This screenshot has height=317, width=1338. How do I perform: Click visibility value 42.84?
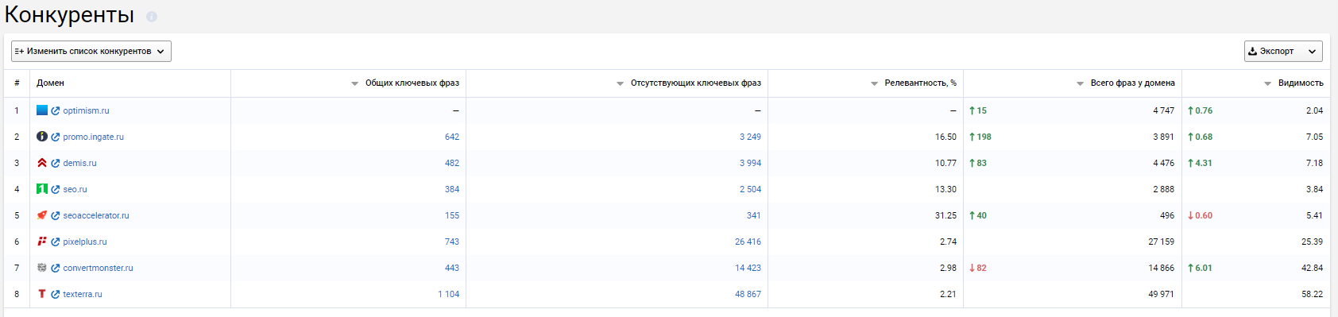pyautogui.click(x=1312, y=269)
